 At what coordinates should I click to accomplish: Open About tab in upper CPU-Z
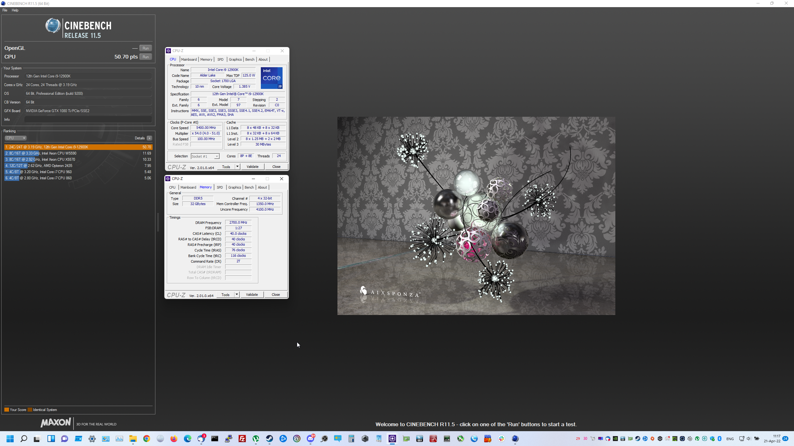coord(263,59)
